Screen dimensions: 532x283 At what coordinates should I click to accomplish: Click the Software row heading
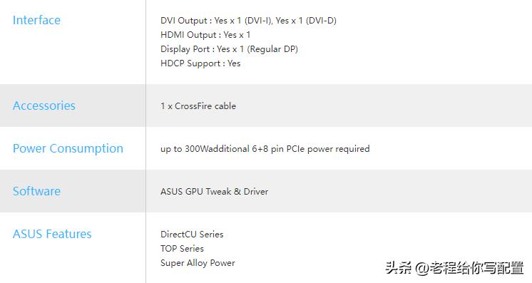pyautogui.click(x=36, y=191)
